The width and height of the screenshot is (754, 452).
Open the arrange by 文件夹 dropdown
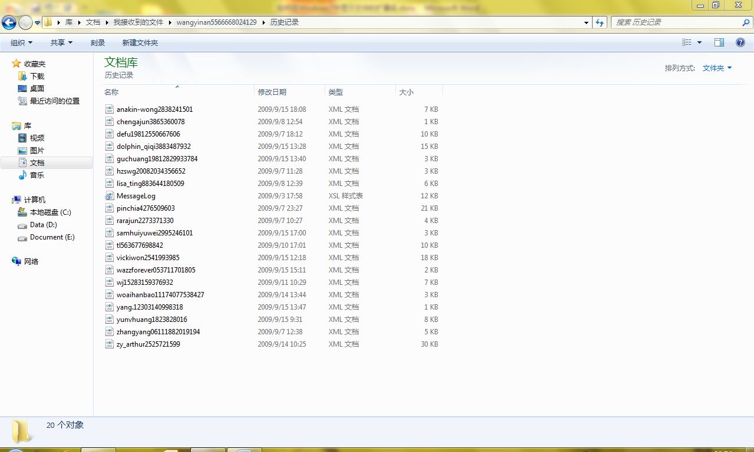717,68
